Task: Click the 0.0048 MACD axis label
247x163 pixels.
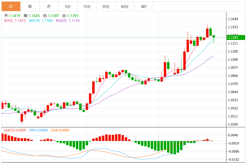Action: click(x=233, y=135)
